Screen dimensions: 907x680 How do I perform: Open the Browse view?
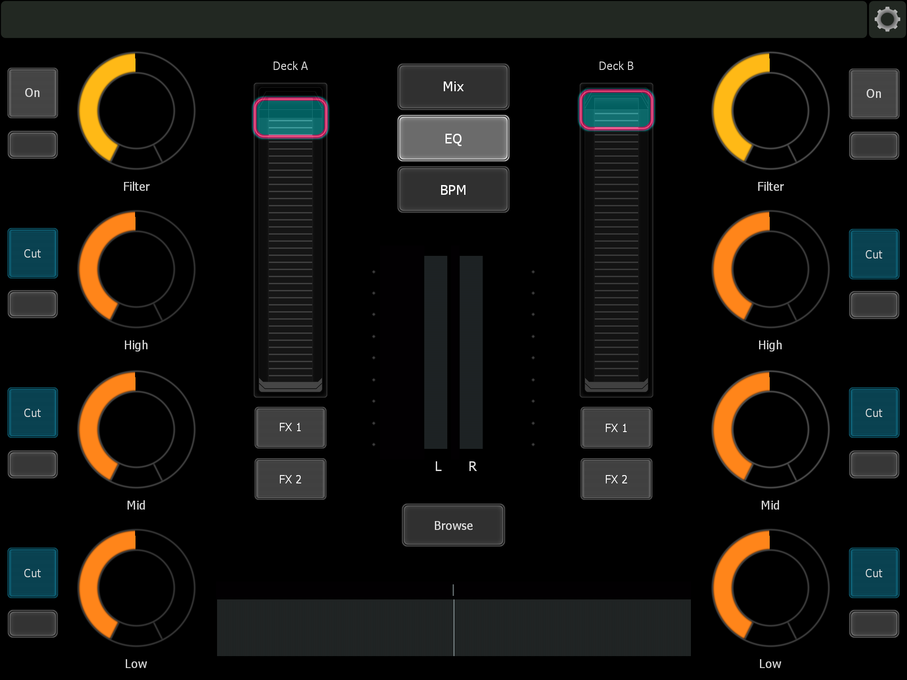(x=453, y=525)
